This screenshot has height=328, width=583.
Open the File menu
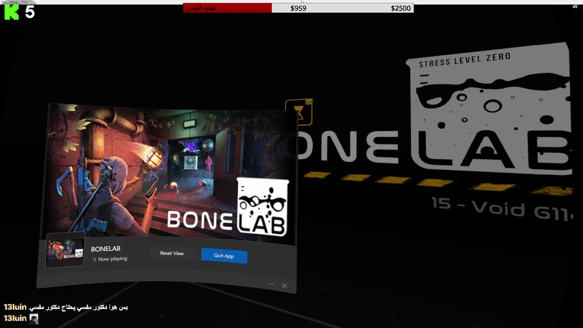click(x=4, y=2)
